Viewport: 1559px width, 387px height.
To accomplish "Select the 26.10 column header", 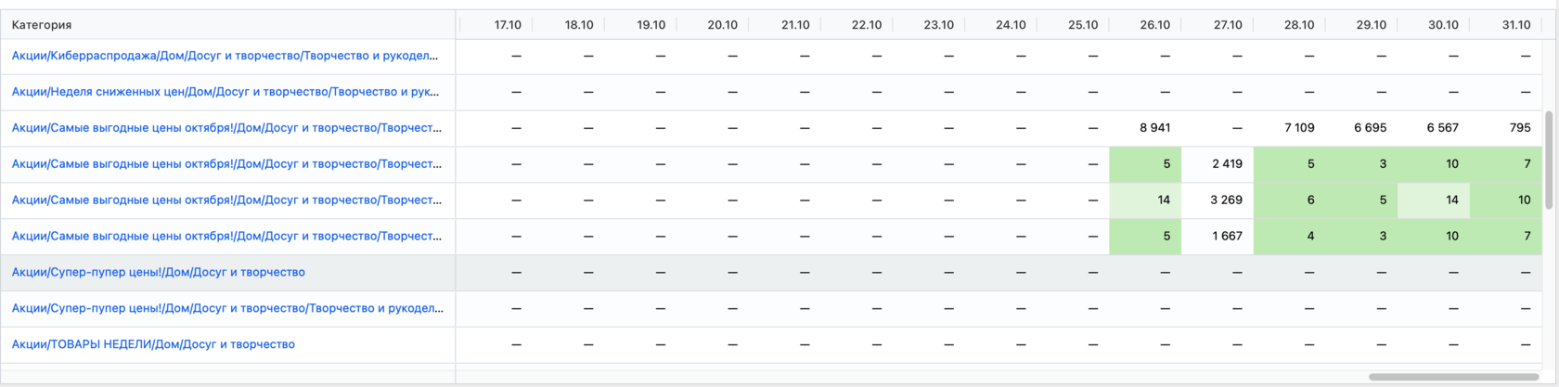I will [1154, 25].
